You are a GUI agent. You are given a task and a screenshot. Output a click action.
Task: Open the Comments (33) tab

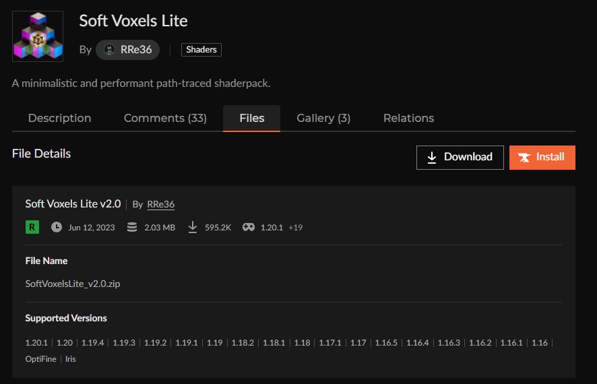click(x=165, y=118)
